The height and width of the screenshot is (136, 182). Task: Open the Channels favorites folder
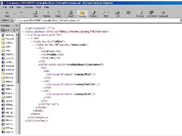(8, 39)
